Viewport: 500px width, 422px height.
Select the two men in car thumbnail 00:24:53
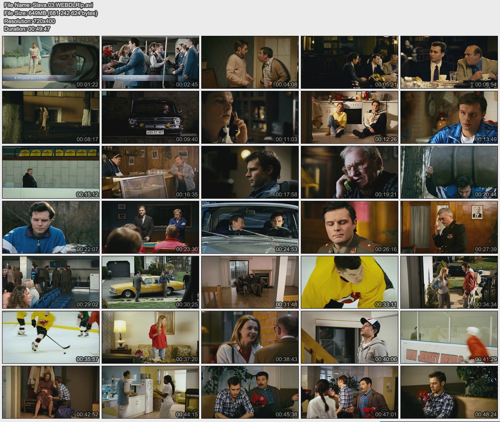pyautogui.click(x=250, y=227)
